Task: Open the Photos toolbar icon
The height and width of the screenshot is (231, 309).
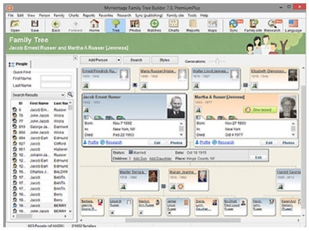Action: coord(135,26)
